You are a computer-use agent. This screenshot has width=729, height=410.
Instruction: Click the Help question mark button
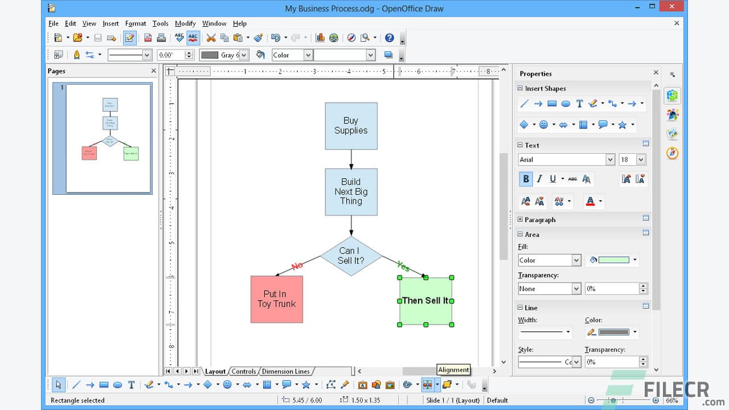point(391,38)
